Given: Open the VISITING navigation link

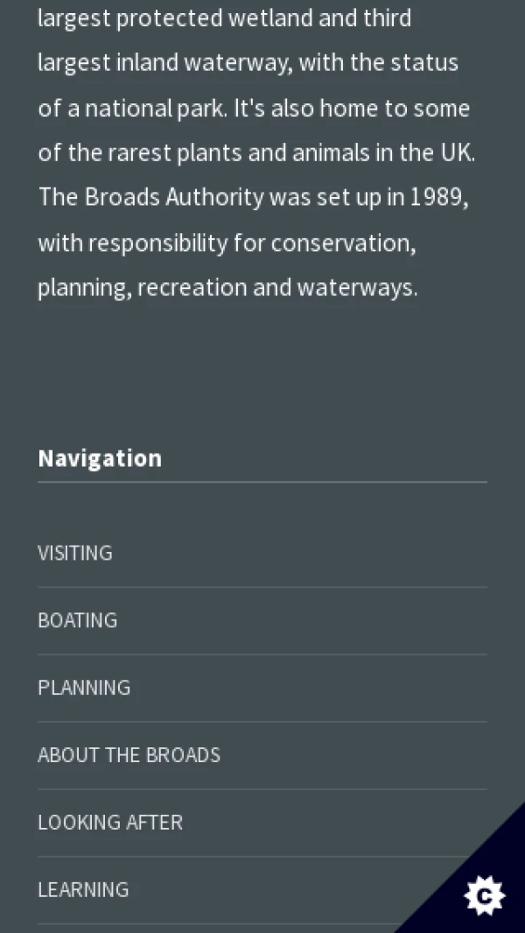Looking at the screenshot, I should 75,553.
